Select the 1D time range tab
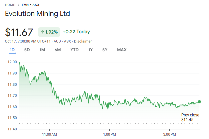 coord(12,50)
